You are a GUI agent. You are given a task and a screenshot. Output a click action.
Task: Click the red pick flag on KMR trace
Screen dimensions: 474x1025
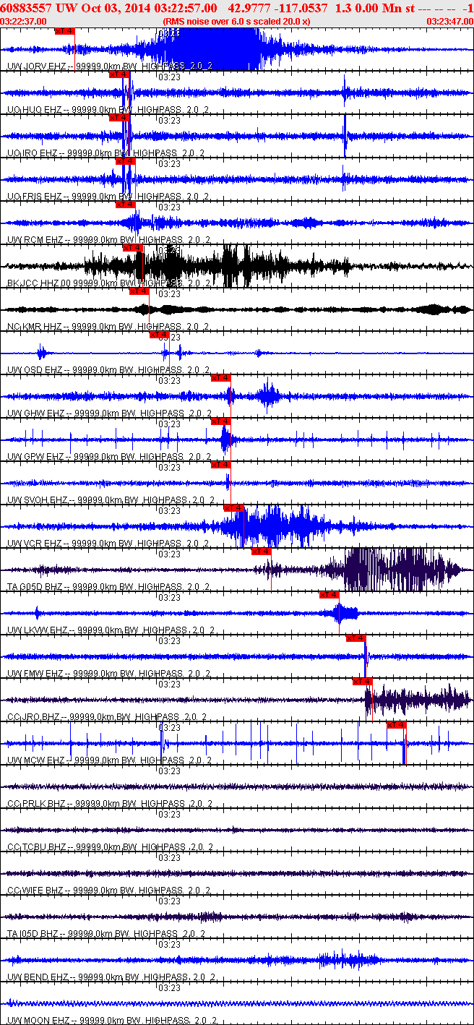[139, 291]
